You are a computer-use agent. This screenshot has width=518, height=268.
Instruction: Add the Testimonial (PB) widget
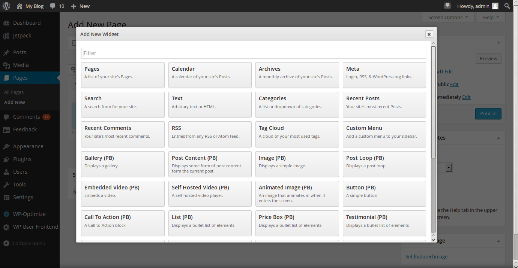[x=384, y=223]
